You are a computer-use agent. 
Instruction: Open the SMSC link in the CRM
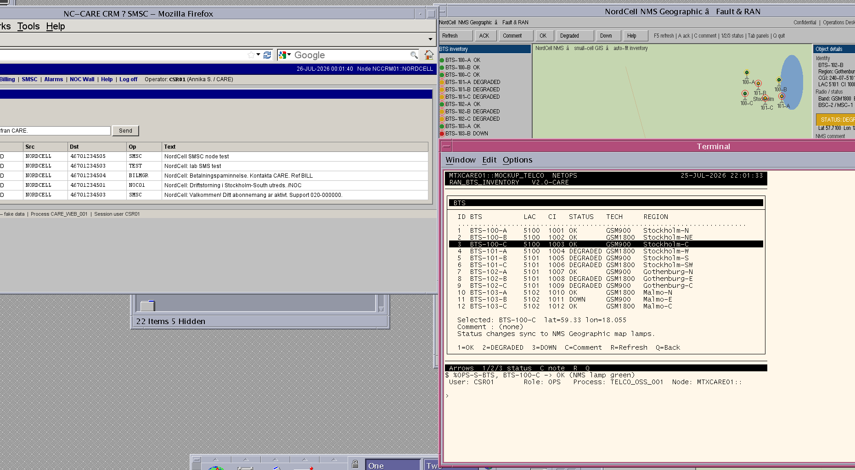29,79
